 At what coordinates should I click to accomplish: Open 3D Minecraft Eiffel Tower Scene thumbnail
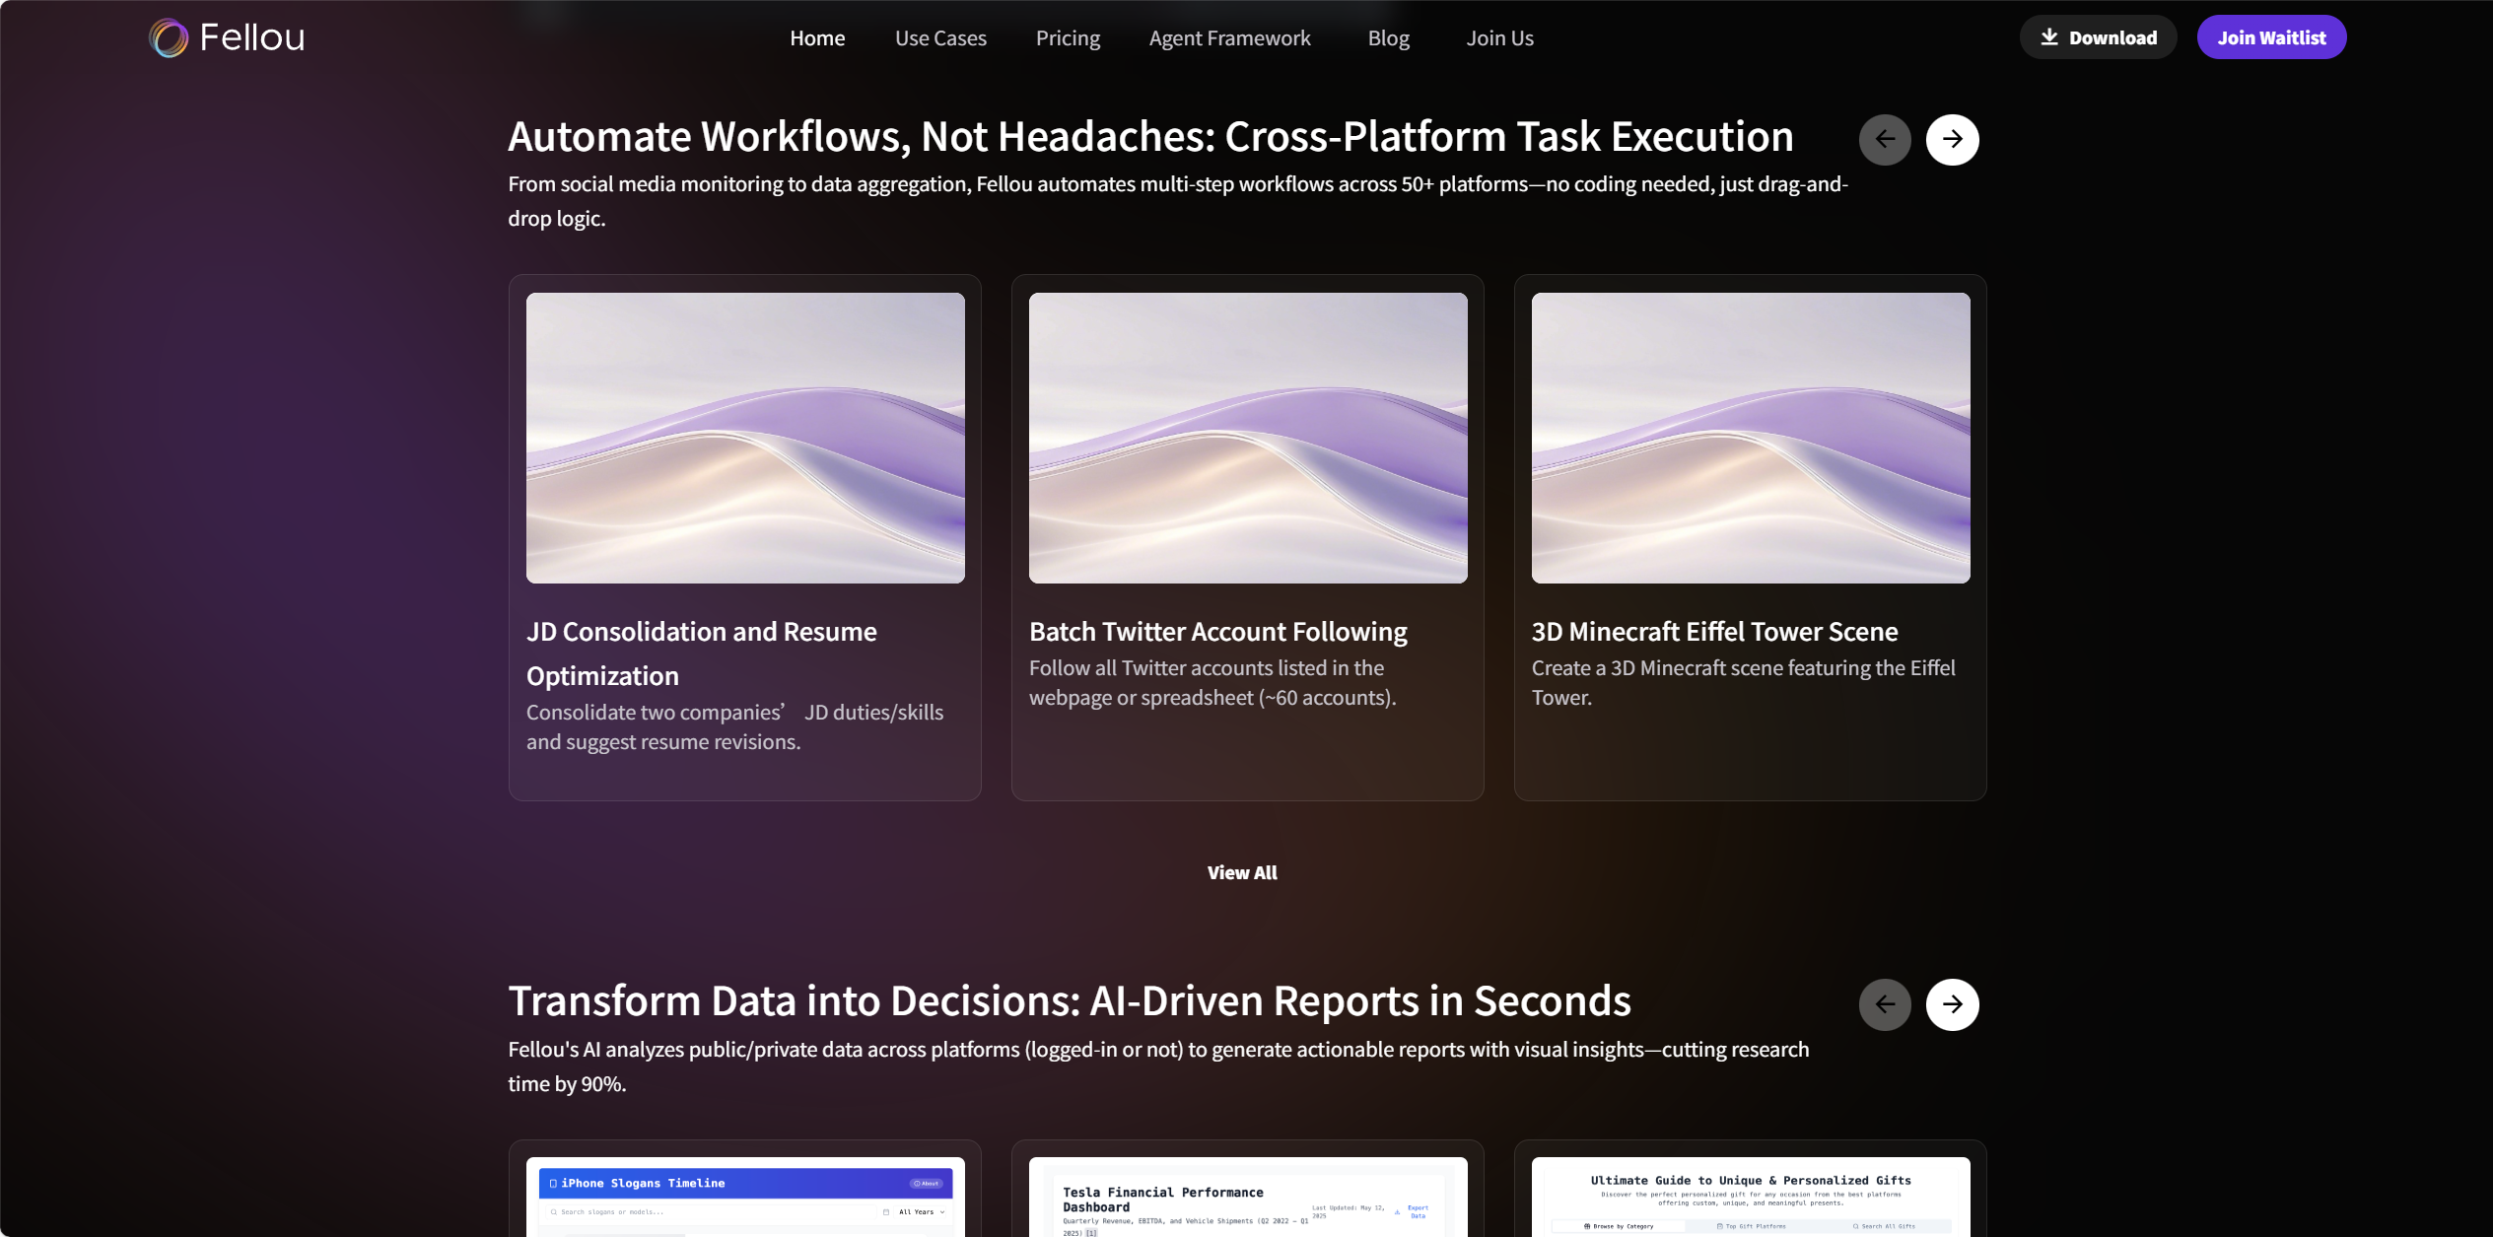coord(1751,438)
